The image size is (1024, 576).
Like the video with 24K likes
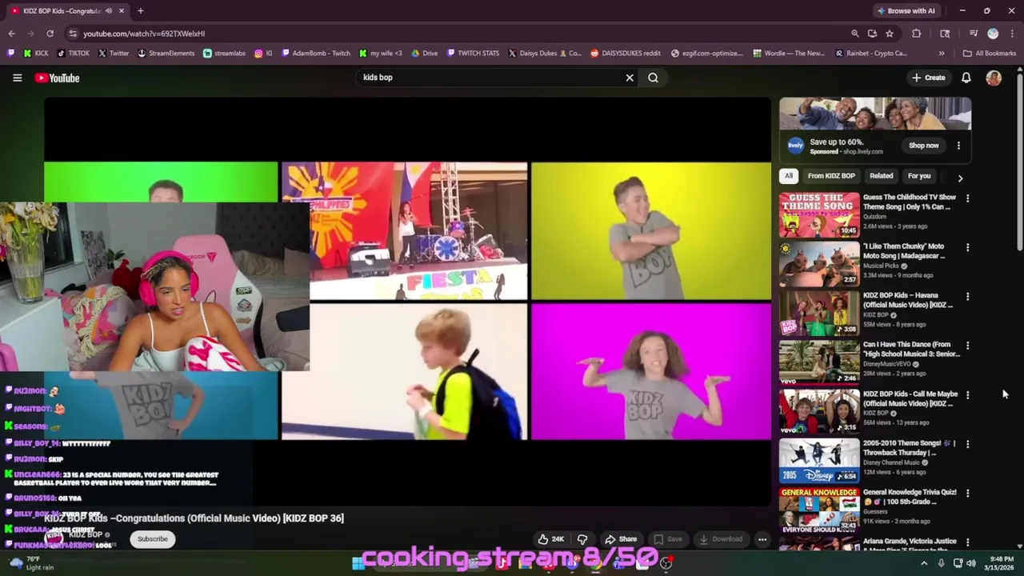point(551,539)
